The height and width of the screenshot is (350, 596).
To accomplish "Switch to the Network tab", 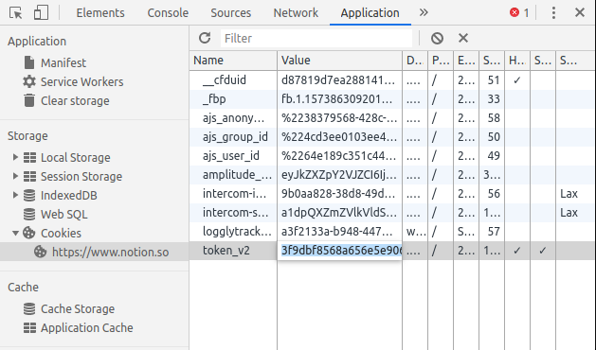I will click(x=296, y=13).
